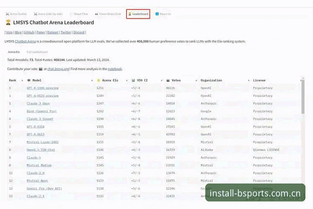Open the Discord link
The width and height of the screenshot is (313, 209).
point(79,32)
